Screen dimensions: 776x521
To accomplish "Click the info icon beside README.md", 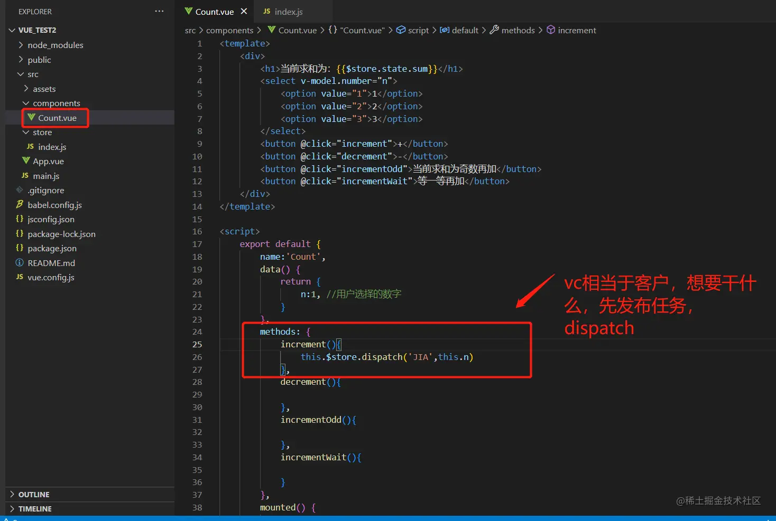I will click(x=20, y=262).
